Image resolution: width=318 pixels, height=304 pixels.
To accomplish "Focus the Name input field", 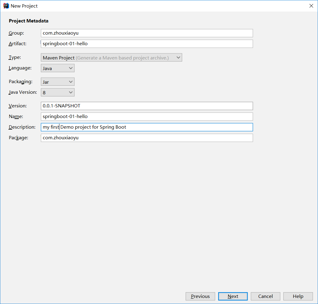I will (x=147, y=117).
